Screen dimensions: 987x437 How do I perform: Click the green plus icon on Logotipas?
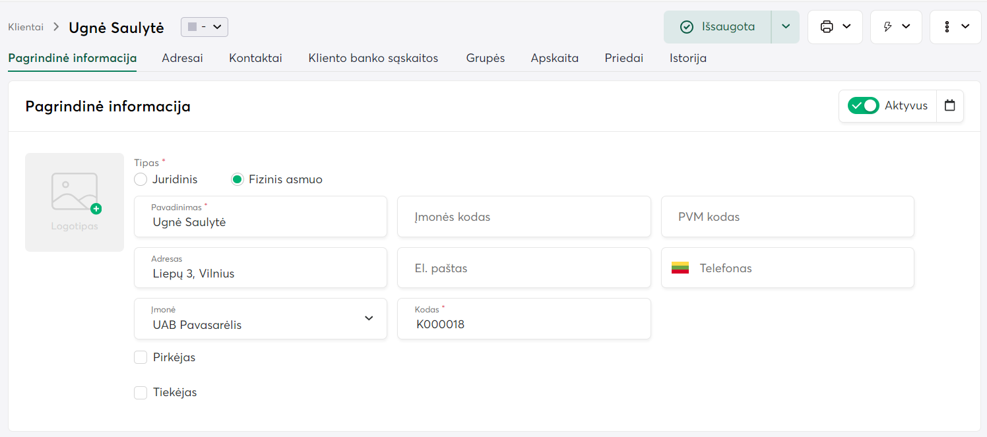click(96, 209)
